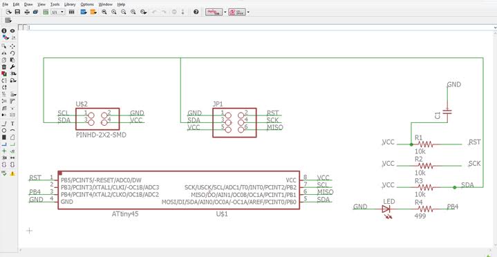Open the ULP icon dropdown
The image size is (497, 257).
click(x=93, y=12)
